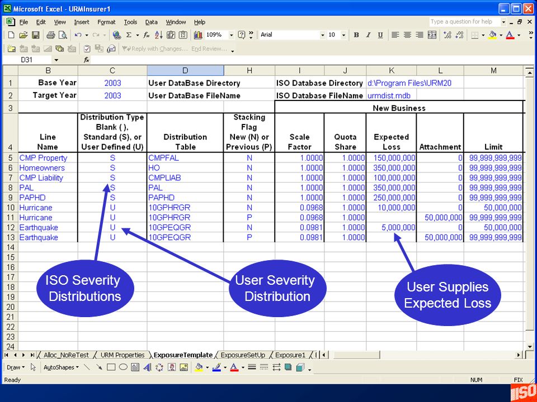The height and width of the screenshot is (402, 537).
Task: Open the Format menu
Action: 106,22
